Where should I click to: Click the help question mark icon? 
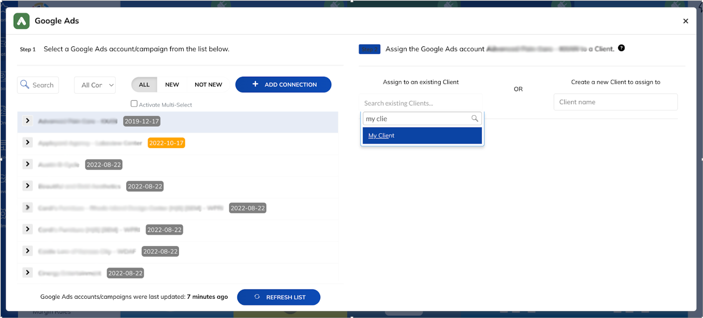coord(621,48)
